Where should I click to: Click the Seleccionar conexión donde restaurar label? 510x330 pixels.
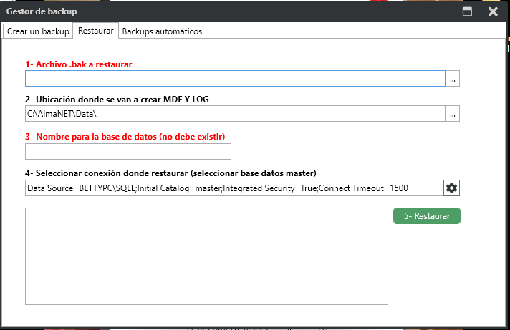click(x=169, y=173)
